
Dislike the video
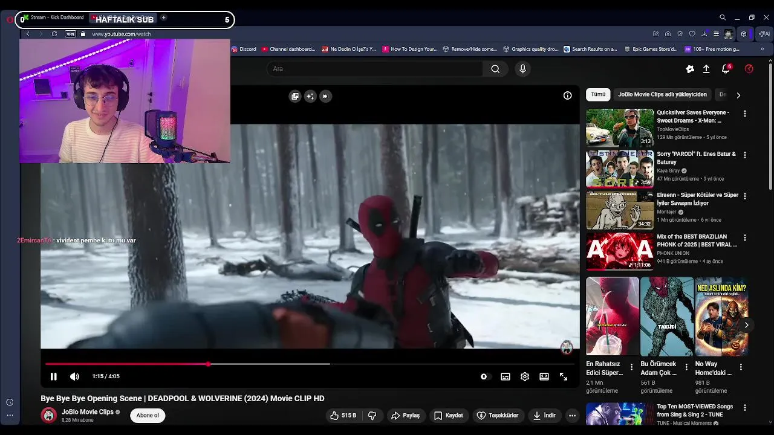pos(372,416)
